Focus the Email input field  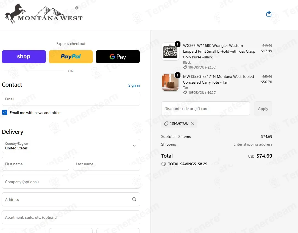pos(71,99)
